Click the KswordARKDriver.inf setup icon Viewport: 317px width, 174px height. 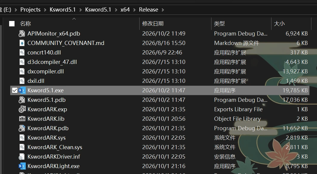[21, 157]
